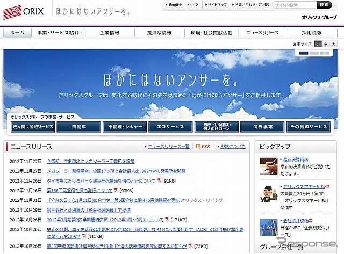
Task: Click the 検索 search button
Action: pos(324,5)
